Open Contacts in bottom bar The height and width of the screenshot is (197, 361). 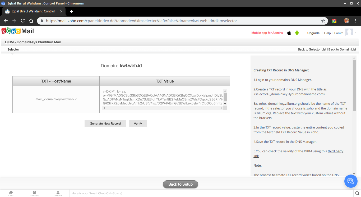click(58, 194)
